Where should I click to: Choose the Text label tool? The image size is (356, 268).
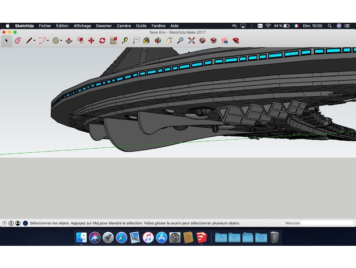[136, 41]
